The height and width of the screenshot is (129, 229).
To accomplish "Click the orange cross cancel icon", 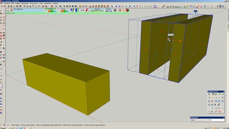I will pos(120,10).
